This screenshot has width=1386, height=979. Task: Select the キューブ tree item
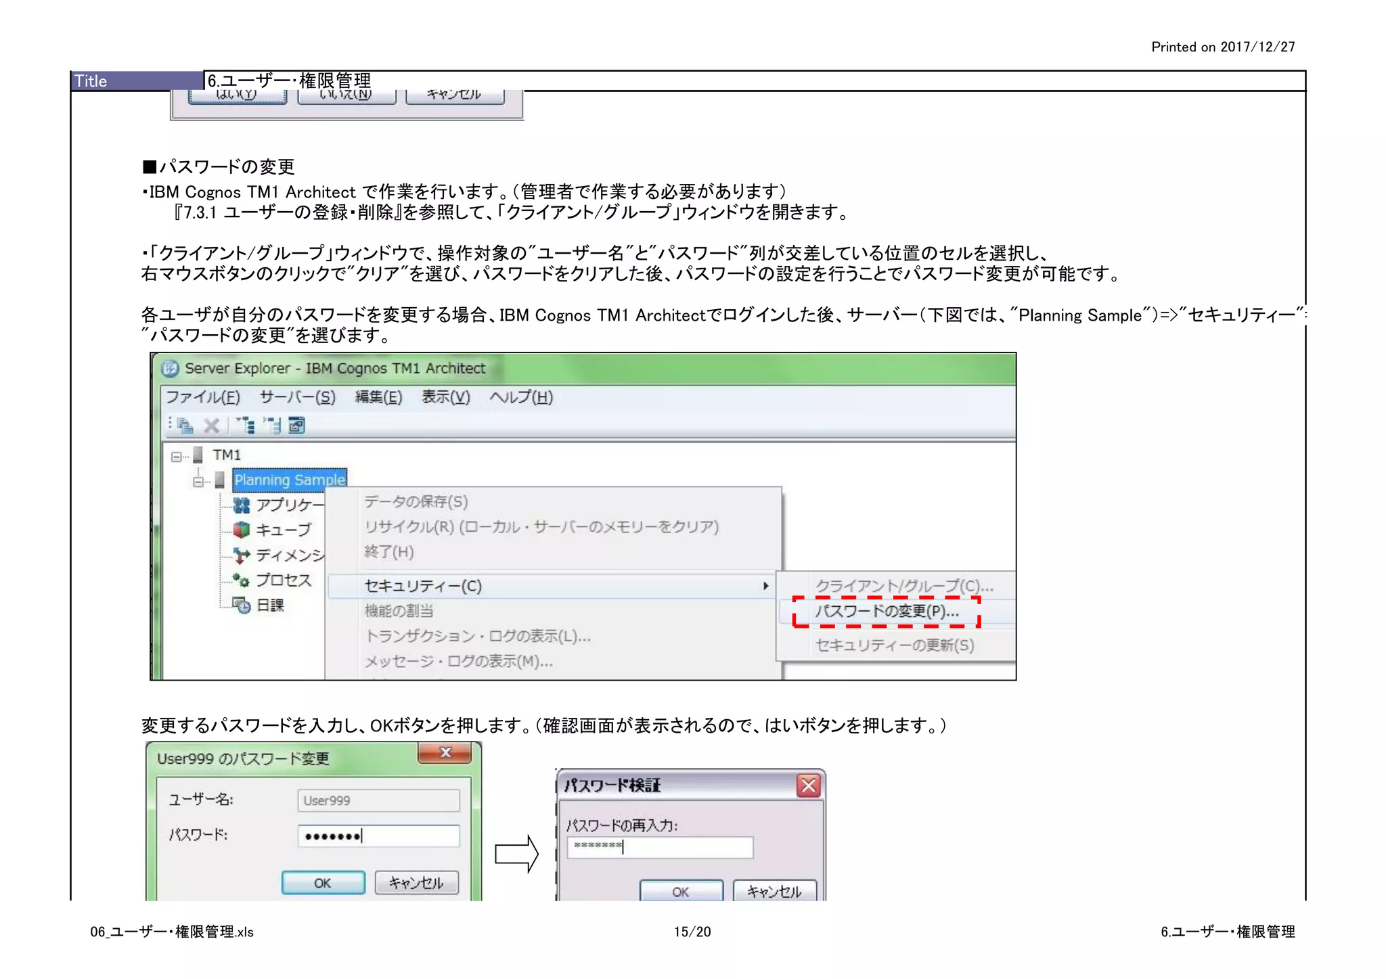284,530
